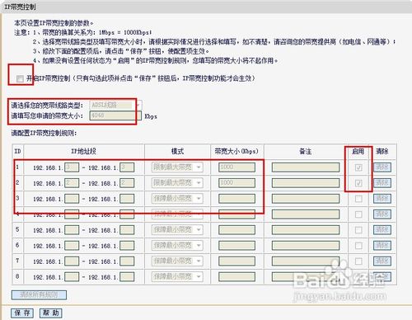Screen dimensions: 412x320
Task: Click the clear all rules button
Action: point(39,295)
